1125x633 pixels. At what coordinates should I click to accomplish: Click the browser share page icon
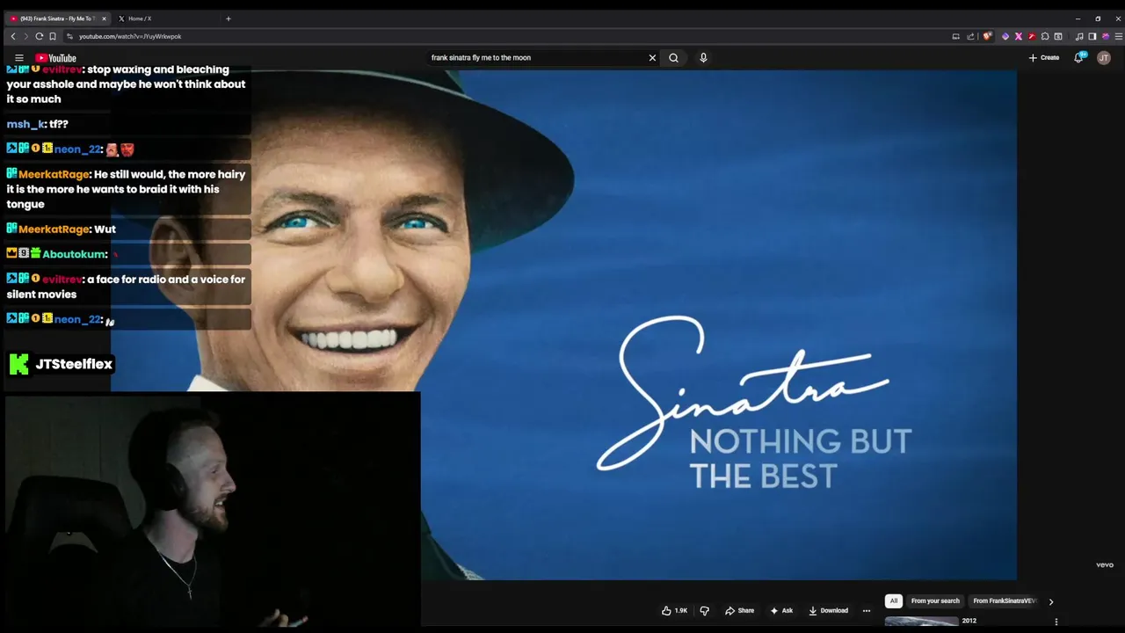click(970, 36)
